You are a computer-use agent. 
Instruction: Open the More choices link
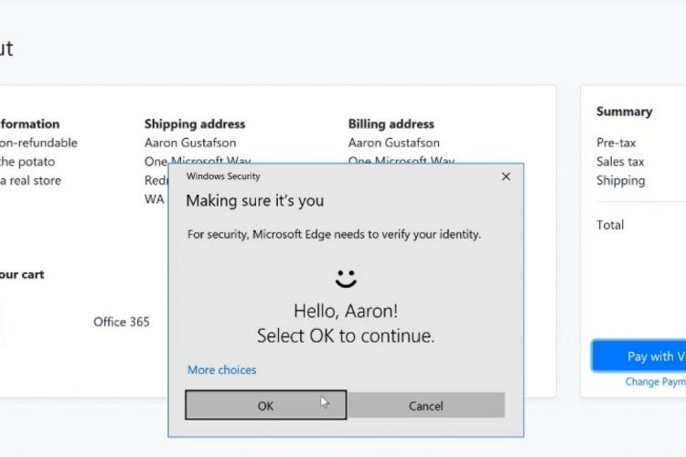[x=222, y=370]
